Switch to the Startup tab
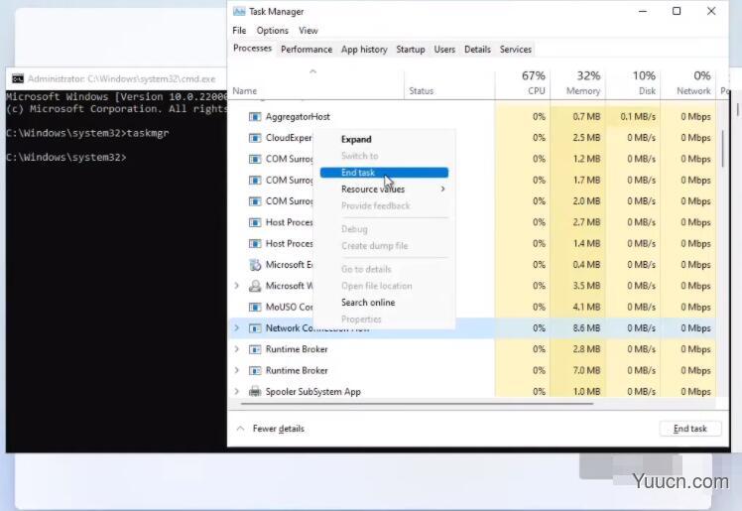 click(x=411, y=50)
